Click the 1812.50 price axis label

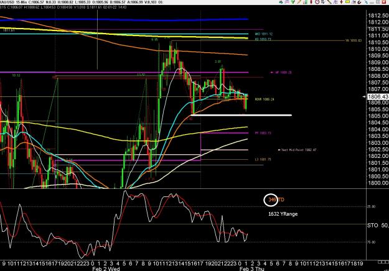coord(378,16)
